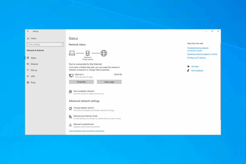This screenshot has width=246, height=164.
Task: Click the Help from the web heading
Action: tap(195, 43)
